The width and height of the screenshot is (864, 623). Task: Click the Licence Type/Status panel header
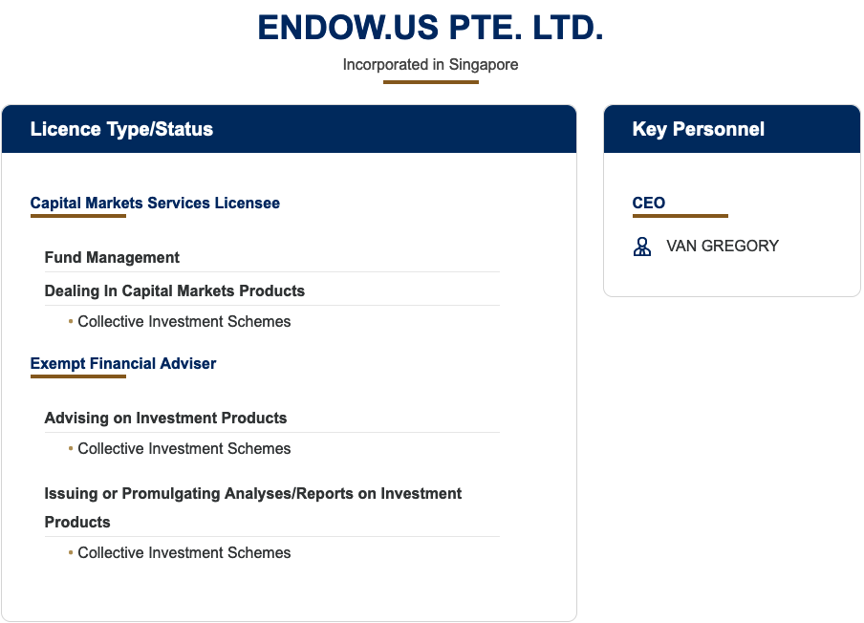(289, 129)
